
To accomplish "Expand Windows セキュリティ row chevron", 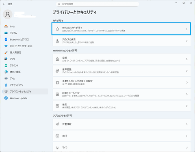I will 187,29.
